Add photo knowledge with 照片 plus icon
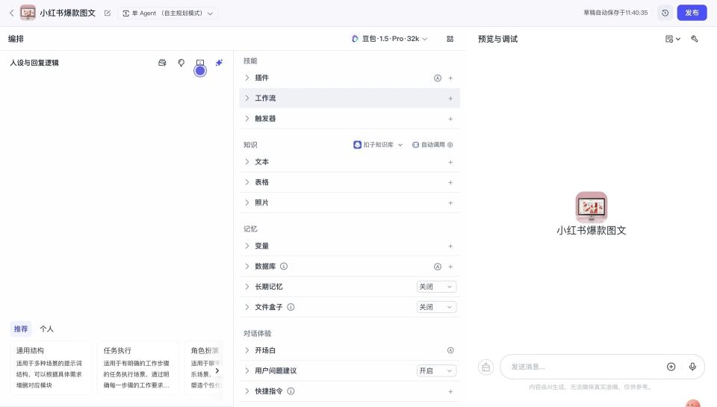This screenshot has height=407, width=717. tap(450, 203)
